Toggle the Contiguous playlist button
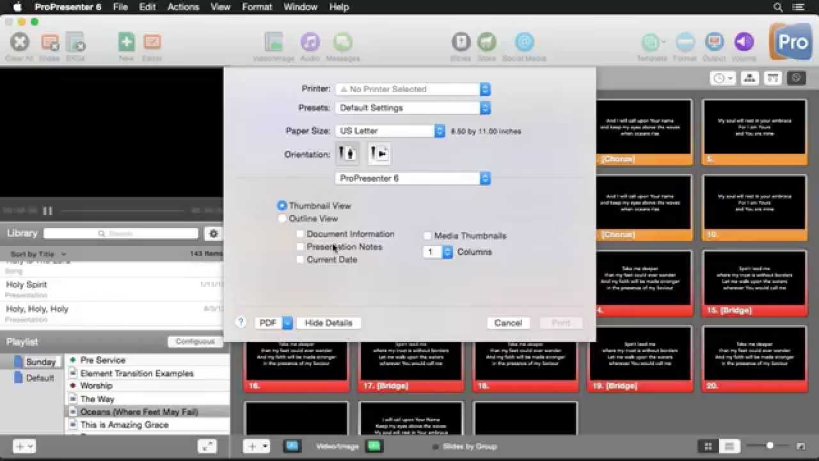The height and width of the screenshot is (461, 819). (195, 341)
